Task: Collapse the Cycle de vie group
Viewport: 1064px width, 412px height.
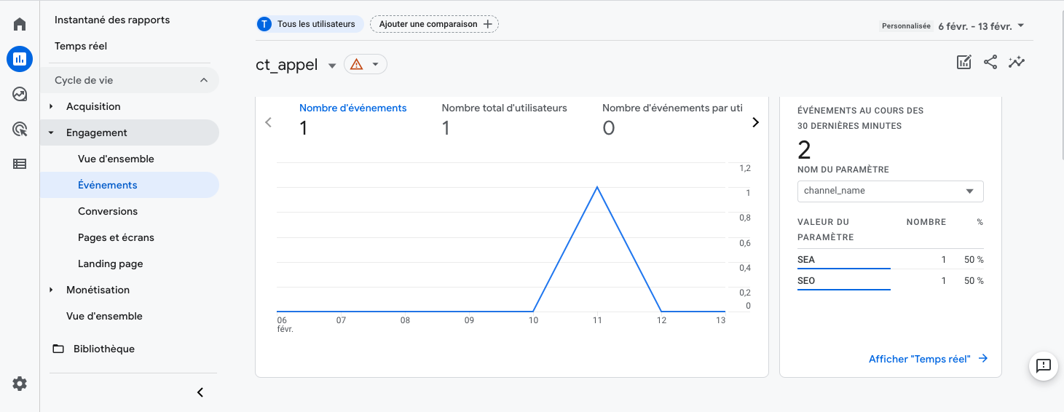Action: tap(204, 80)
